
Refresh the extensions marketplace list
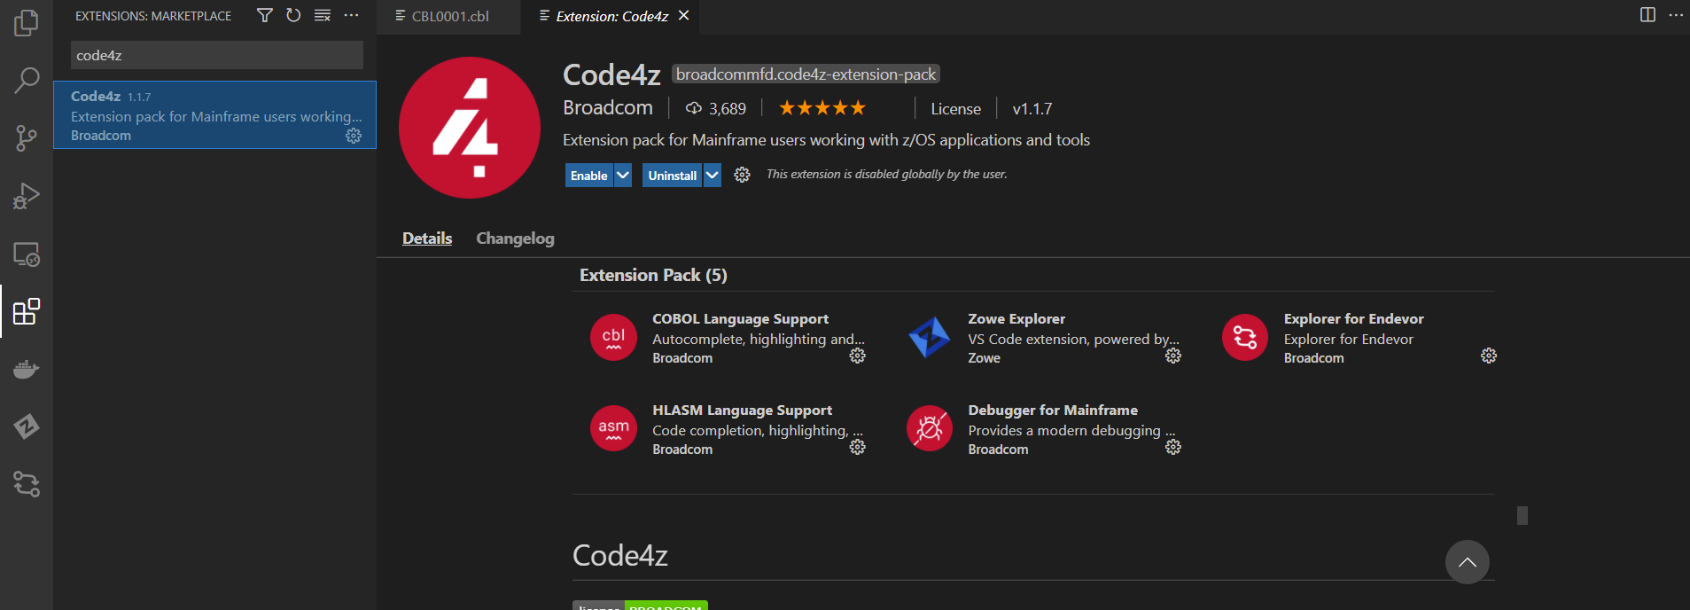pos(293,15)
